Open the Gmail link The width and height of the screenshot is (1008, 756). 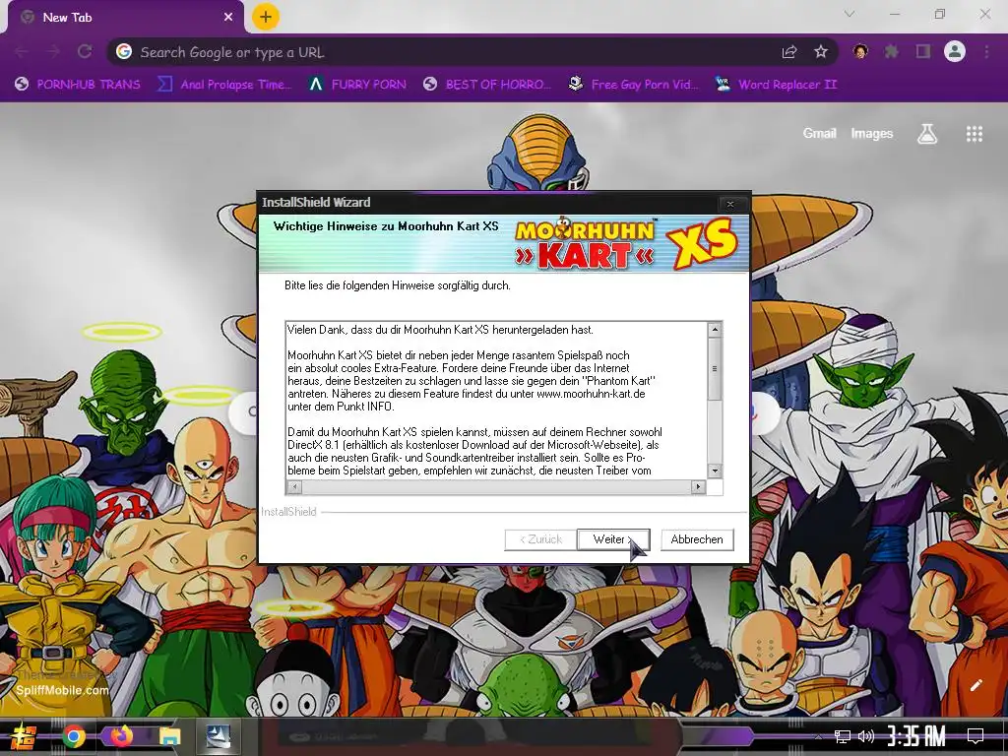click(819, 134)
